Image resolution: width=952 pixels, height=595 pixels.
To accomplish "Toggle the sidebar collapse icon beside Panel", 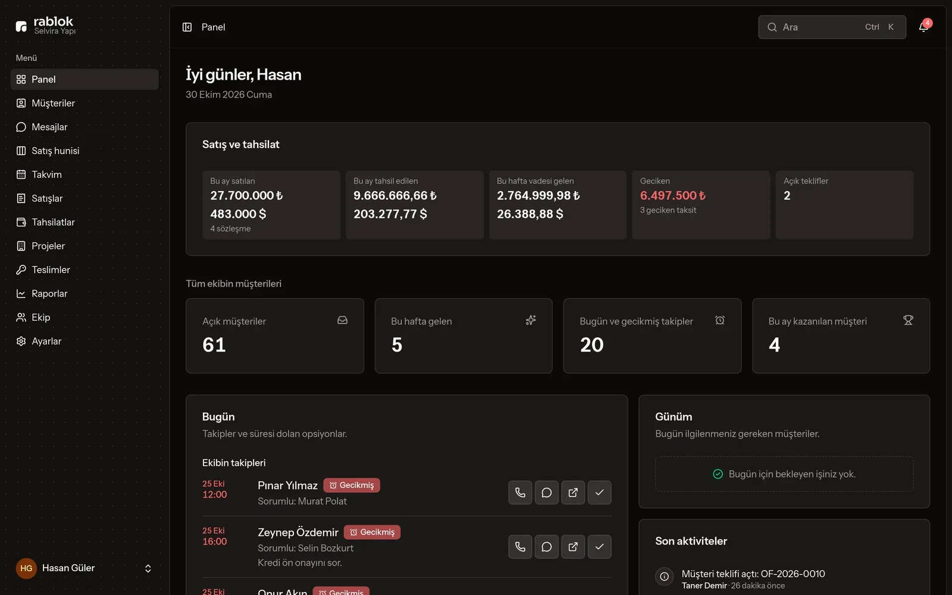I will click(x=187, y=27).
